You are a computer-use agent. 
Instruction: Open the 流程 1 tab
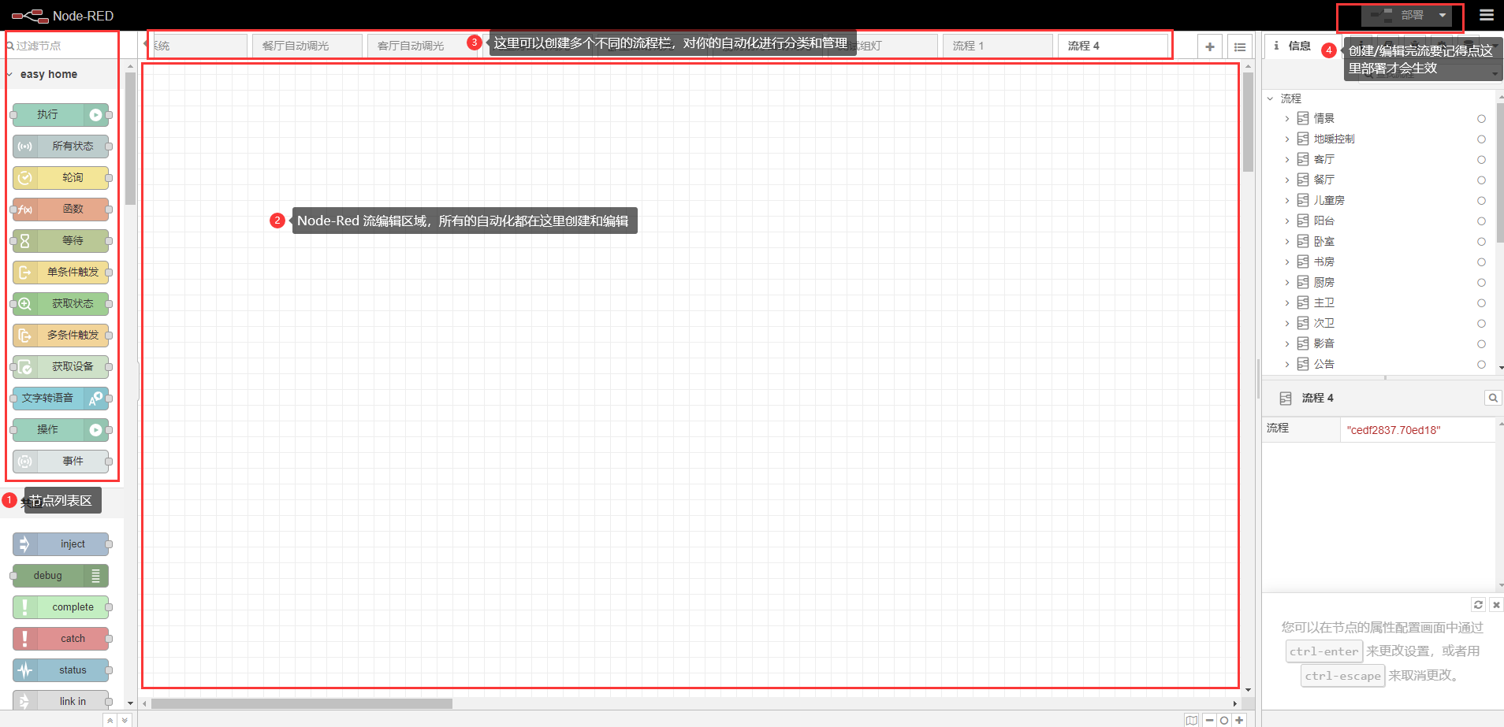997,46
